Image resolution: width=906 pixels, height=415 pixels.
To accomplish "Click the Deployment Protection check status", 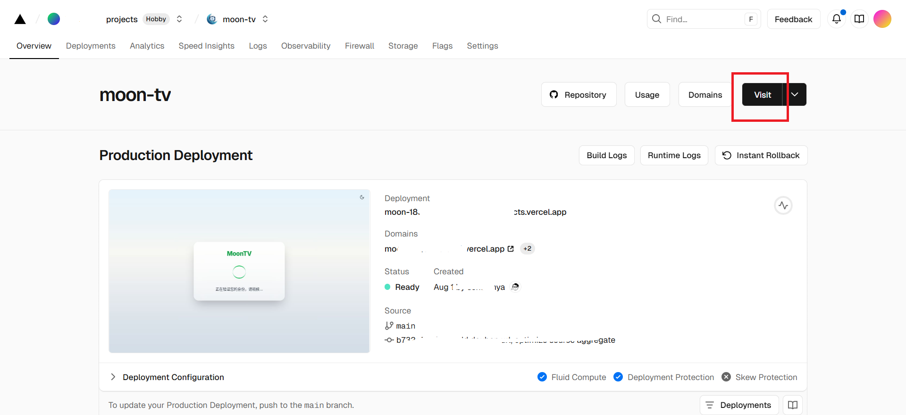I will point(664,377).
